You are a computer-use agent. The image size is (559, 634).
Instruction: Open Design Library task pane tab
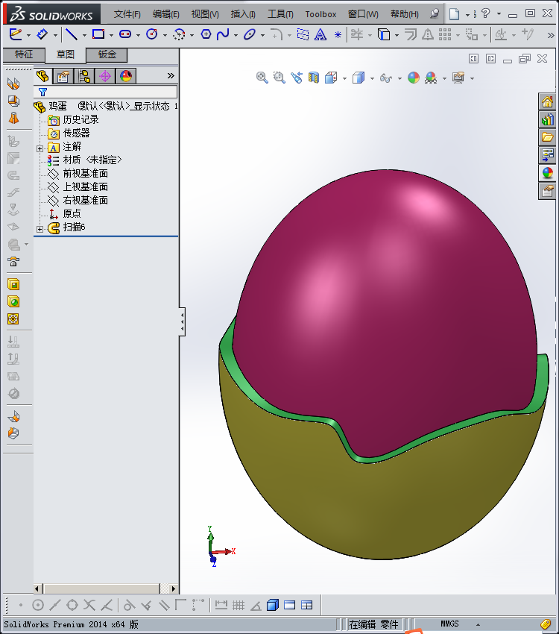point(547,119)
